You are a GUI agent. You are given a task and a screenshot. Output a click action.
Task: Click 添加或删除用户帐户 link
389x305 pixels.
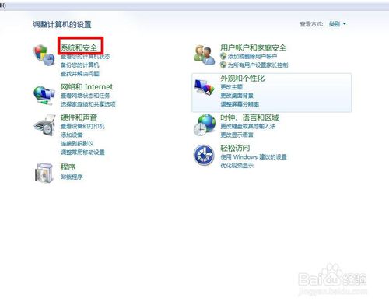click(252, 56)
